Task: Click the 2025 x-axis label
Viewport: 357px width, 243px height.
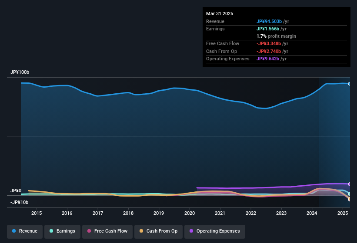Action: [343, 213]
